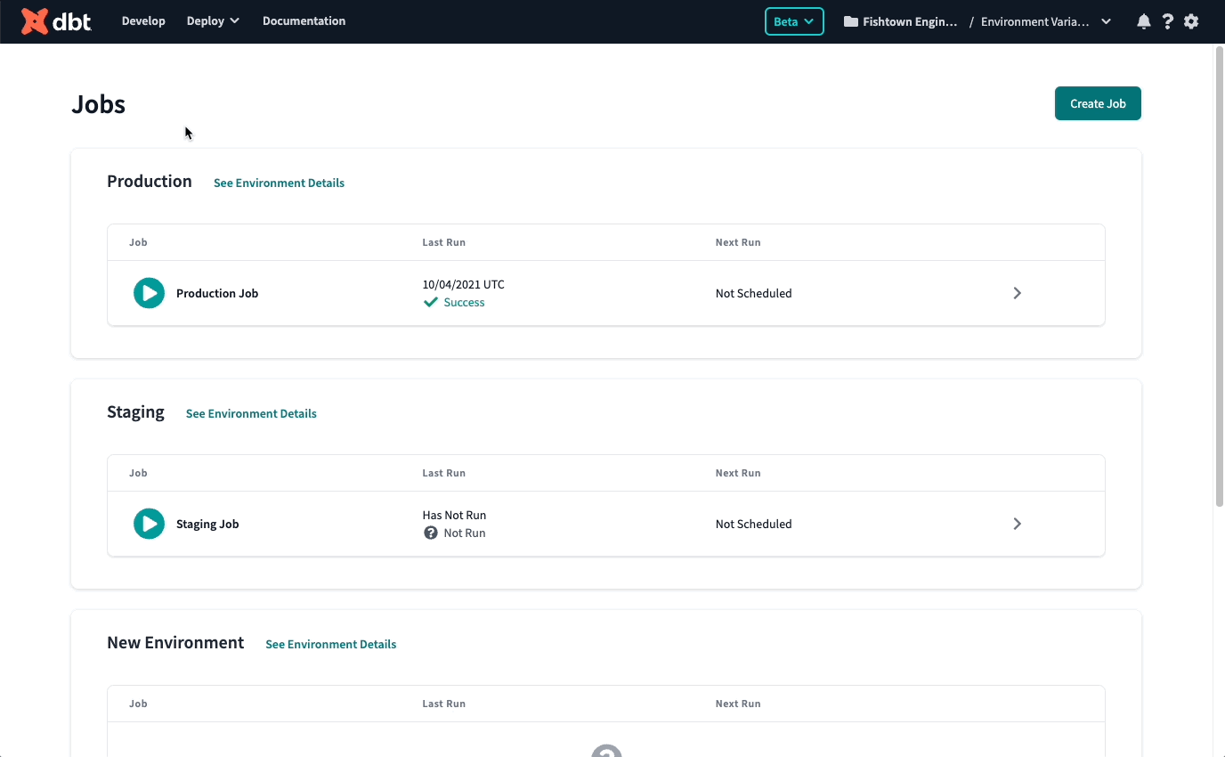Viewport: 1225px width, 757px height.
Task: Expand the Environment Variables project selector
Action: [1106, 21]
